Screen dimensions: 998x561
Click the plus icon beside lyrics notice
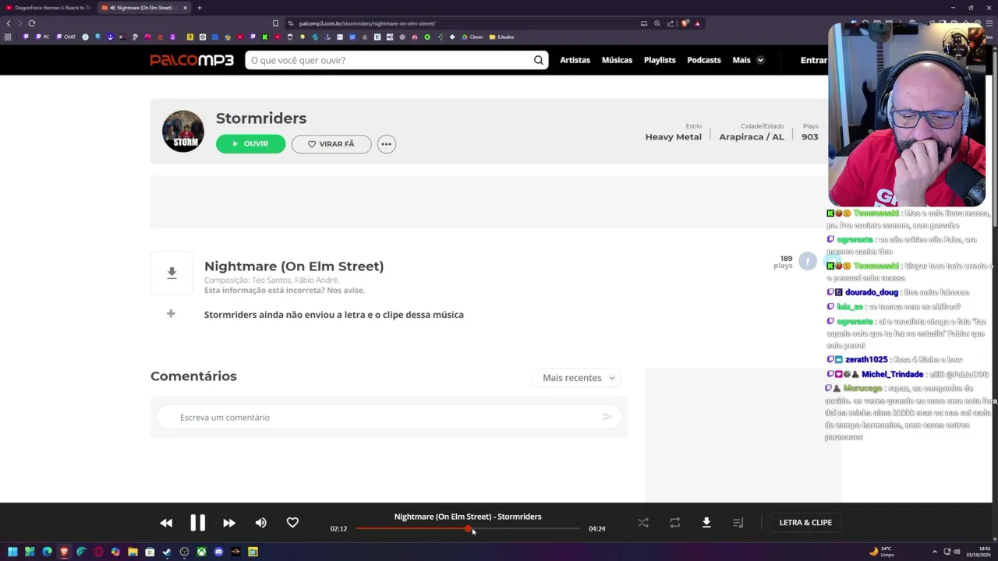point(171,313)
